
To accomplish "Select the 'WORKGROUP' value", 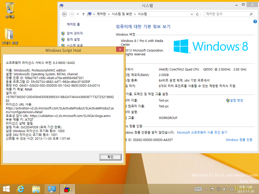I will pos(168,118).
